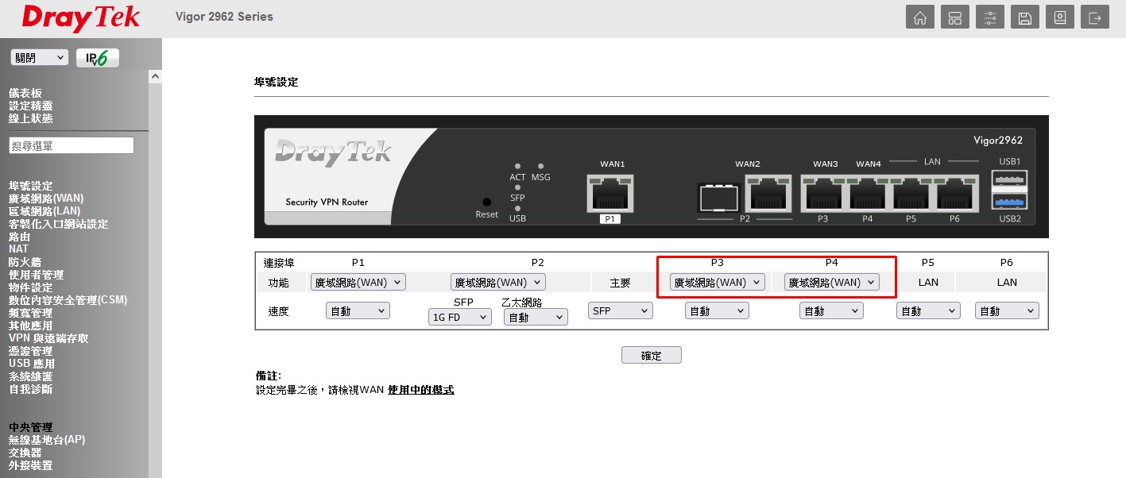Expand P1 function 廣域網路(WAN) dropdown
The image size is (1126, 478).
(358, 282)
